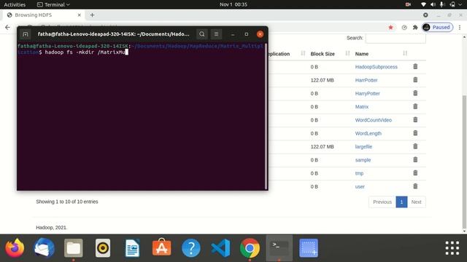Open the terminal hamburger menu
The height and width of the screenshot is (262, 467).
pyautogui.click(x=216, y=34)
